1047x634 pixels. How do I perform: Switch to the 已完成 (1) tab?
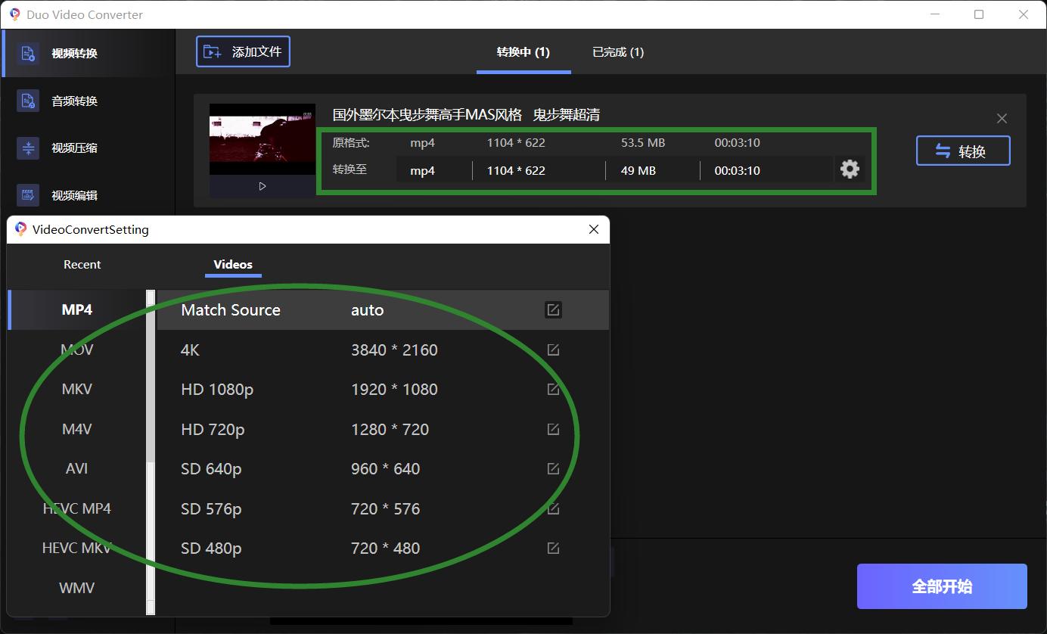click(617, 52)
